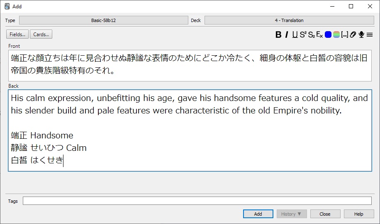The width and height of the screenshot is (380, 224).
Task: Open deck selector 4 - Translation
Action: (289, 20)
